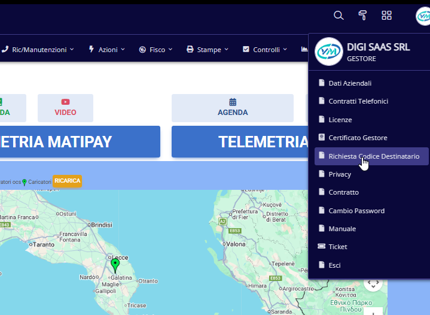Select Richiesta Codice Destinatario
The width and height of the screenshot is (430, 315).
tap(371, 156)
